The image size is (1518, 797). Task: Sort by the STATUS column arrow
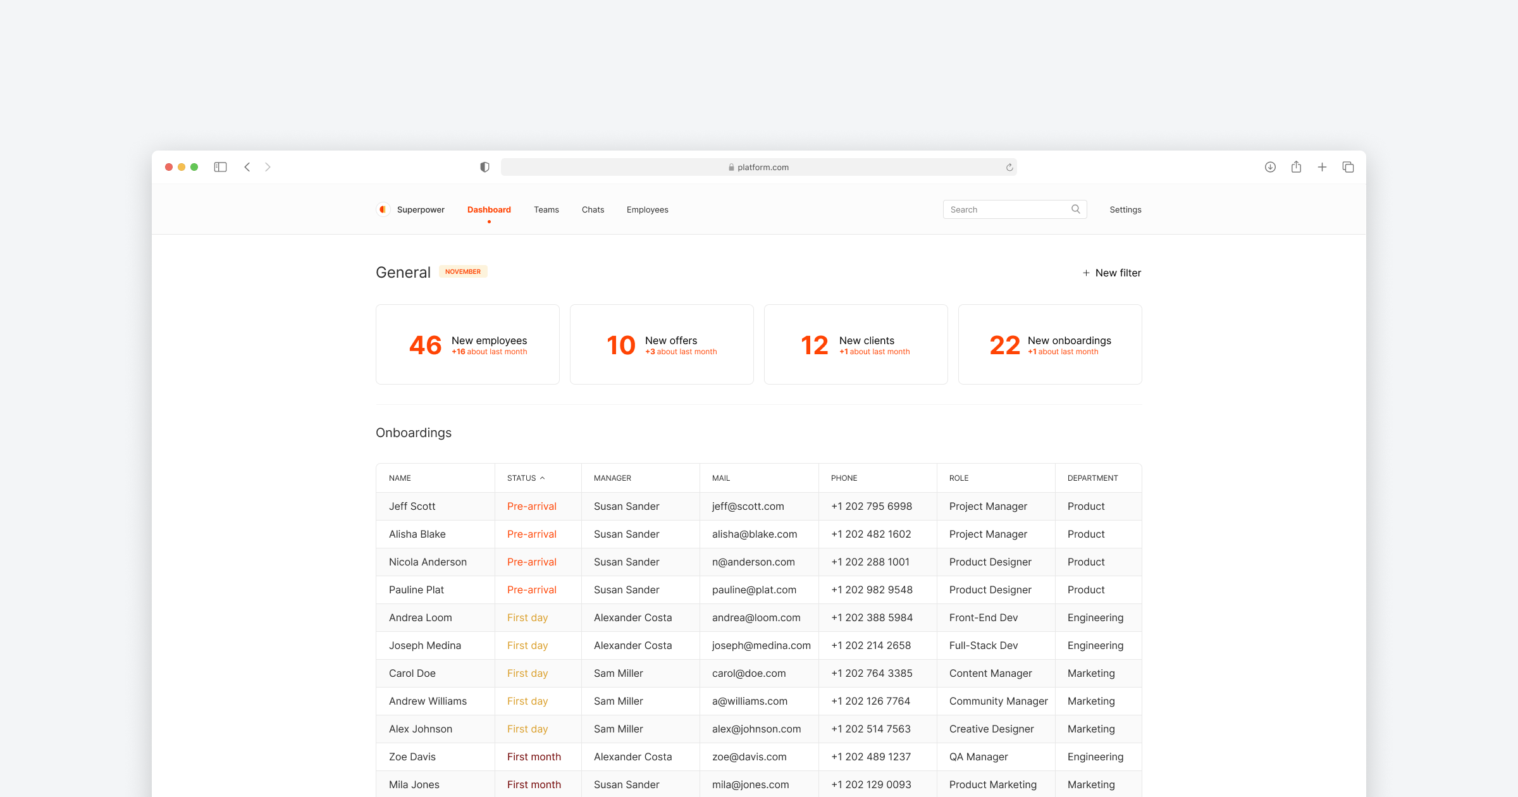point(542,478)
